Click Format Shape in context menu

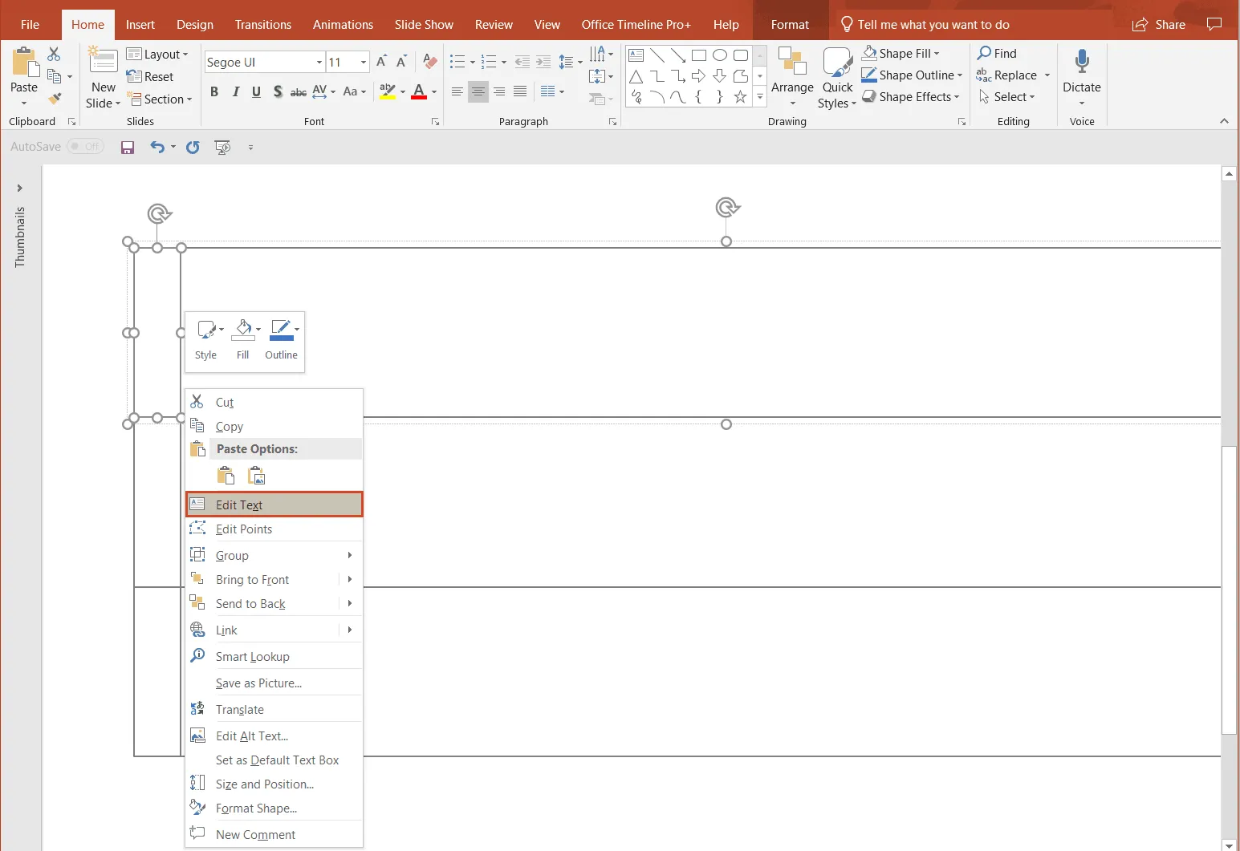256,808
